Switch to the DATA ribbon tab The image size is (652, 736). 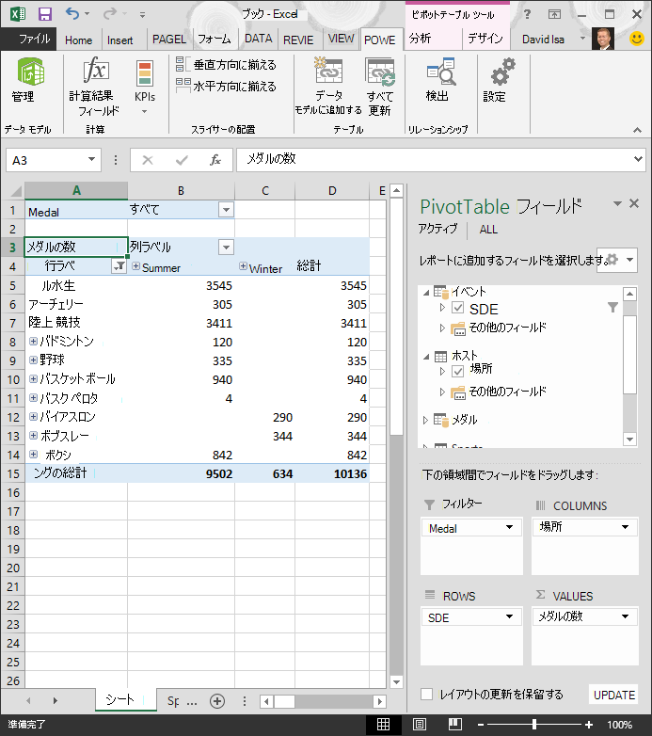(x=258, y=39)
